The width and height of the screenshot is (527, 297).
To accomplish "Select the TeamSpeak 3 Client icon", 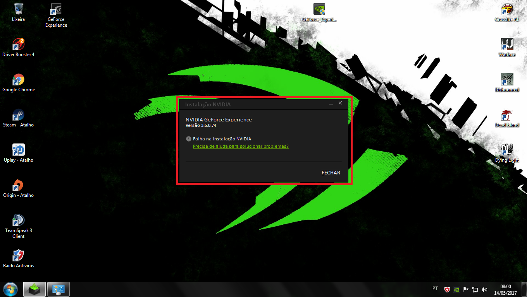I will click(18, 226).
